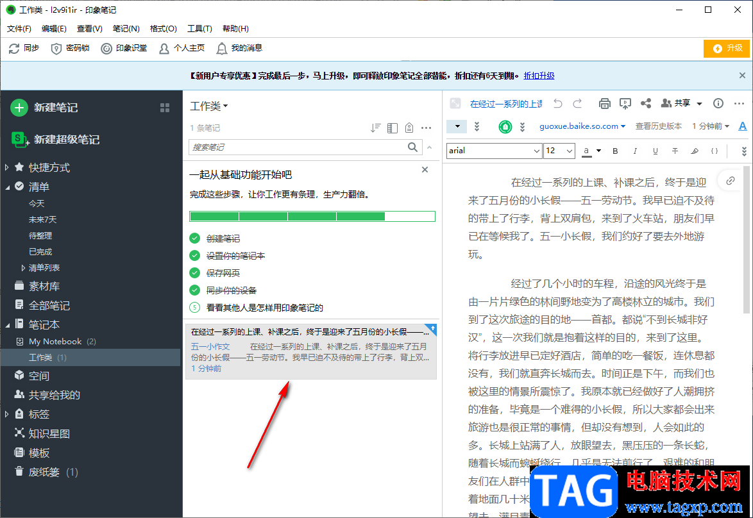Collapse the 笔记本 section
The image size is (753, 518).
coord(7,325)
